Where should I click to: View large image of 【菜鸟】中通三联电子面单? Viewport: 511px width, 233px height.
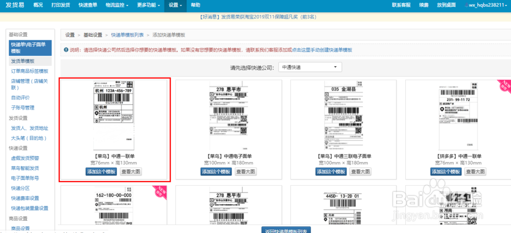click(x=360, y=172)
